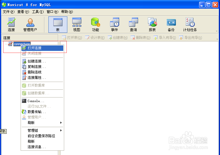Choose 创建连接... in the context menu

[x=42, y=61]
